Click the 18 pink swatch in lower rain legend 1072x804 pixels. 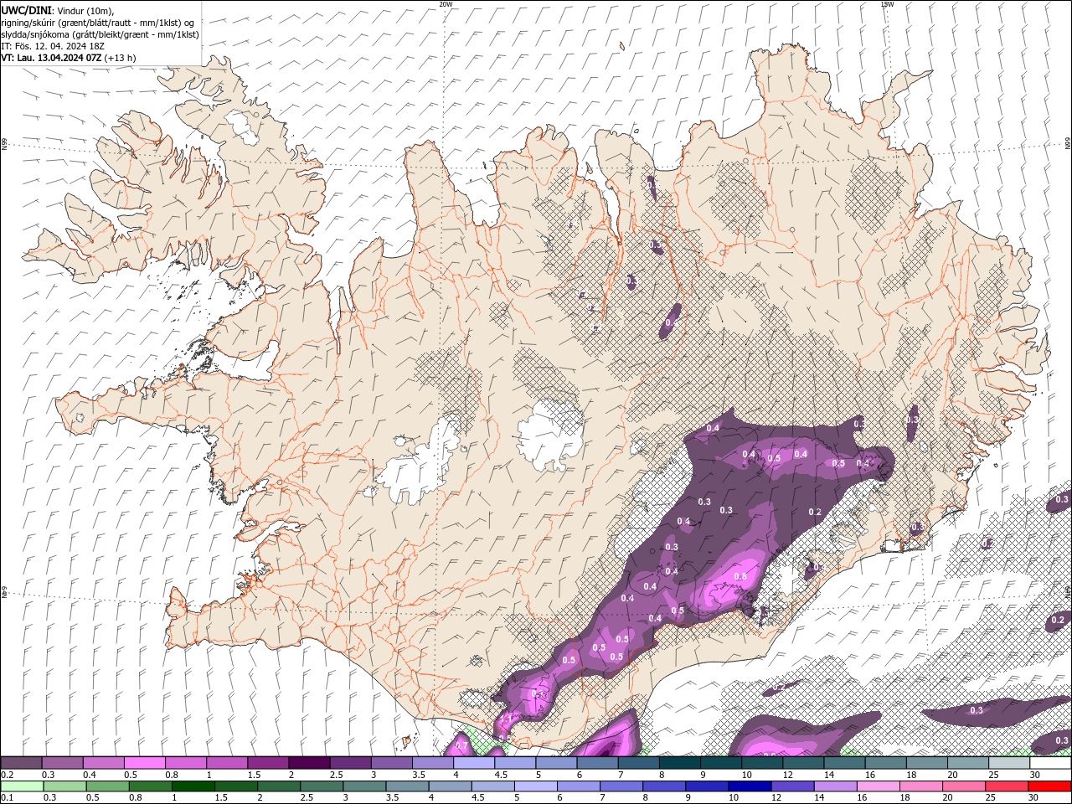tap(921, 786)
